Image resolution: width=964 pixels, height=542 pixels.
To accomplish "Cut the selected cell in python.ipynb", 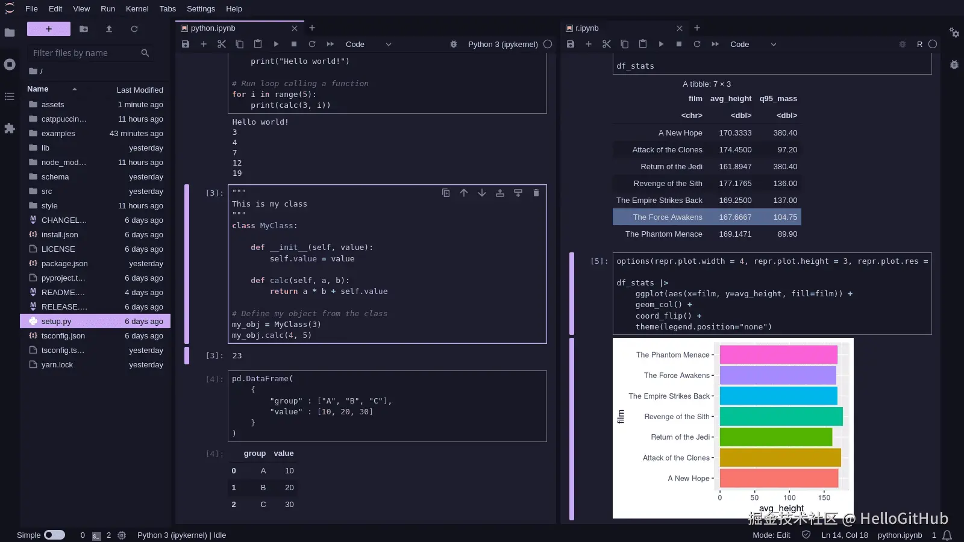I will [x=222, y=44].
